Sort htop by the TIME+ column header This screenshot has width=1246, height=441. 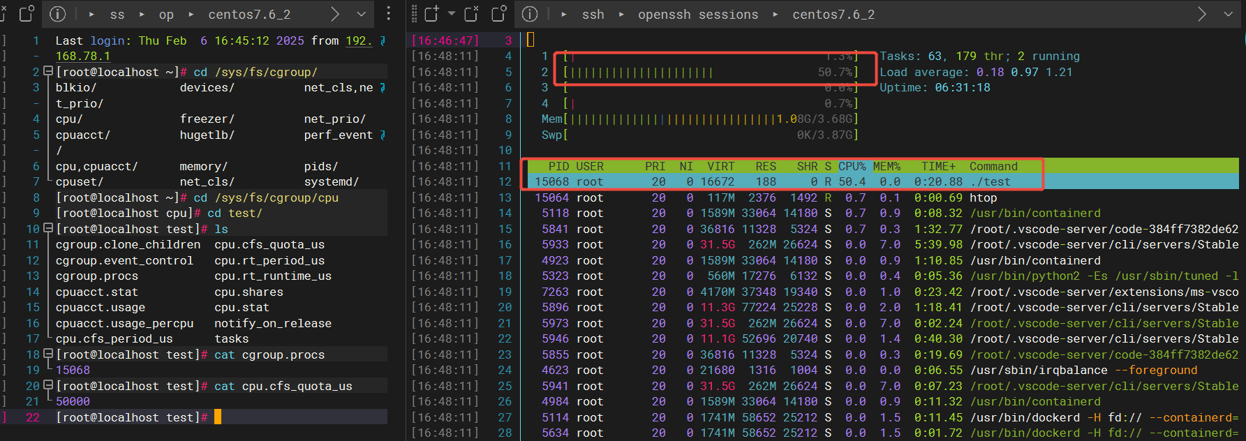point(938,166)
